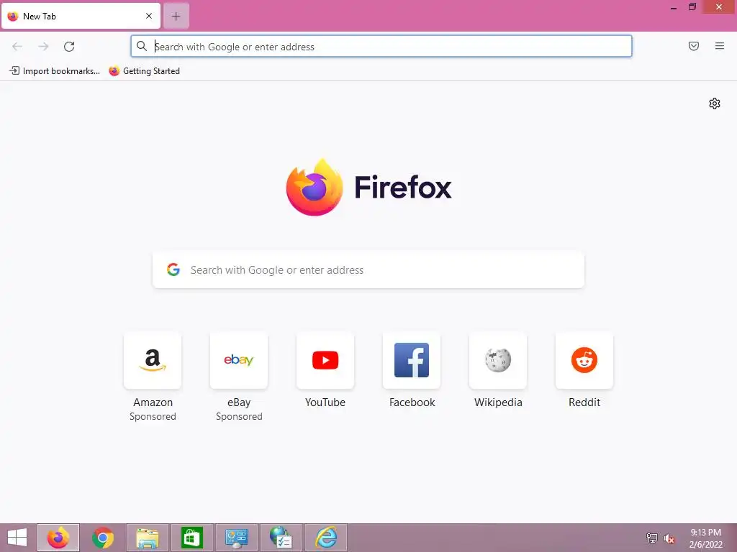The width and height of the screenshot is (737, 552).
Task: Launch Google Chrome from taskbar
Action: (x=103, y=538)
